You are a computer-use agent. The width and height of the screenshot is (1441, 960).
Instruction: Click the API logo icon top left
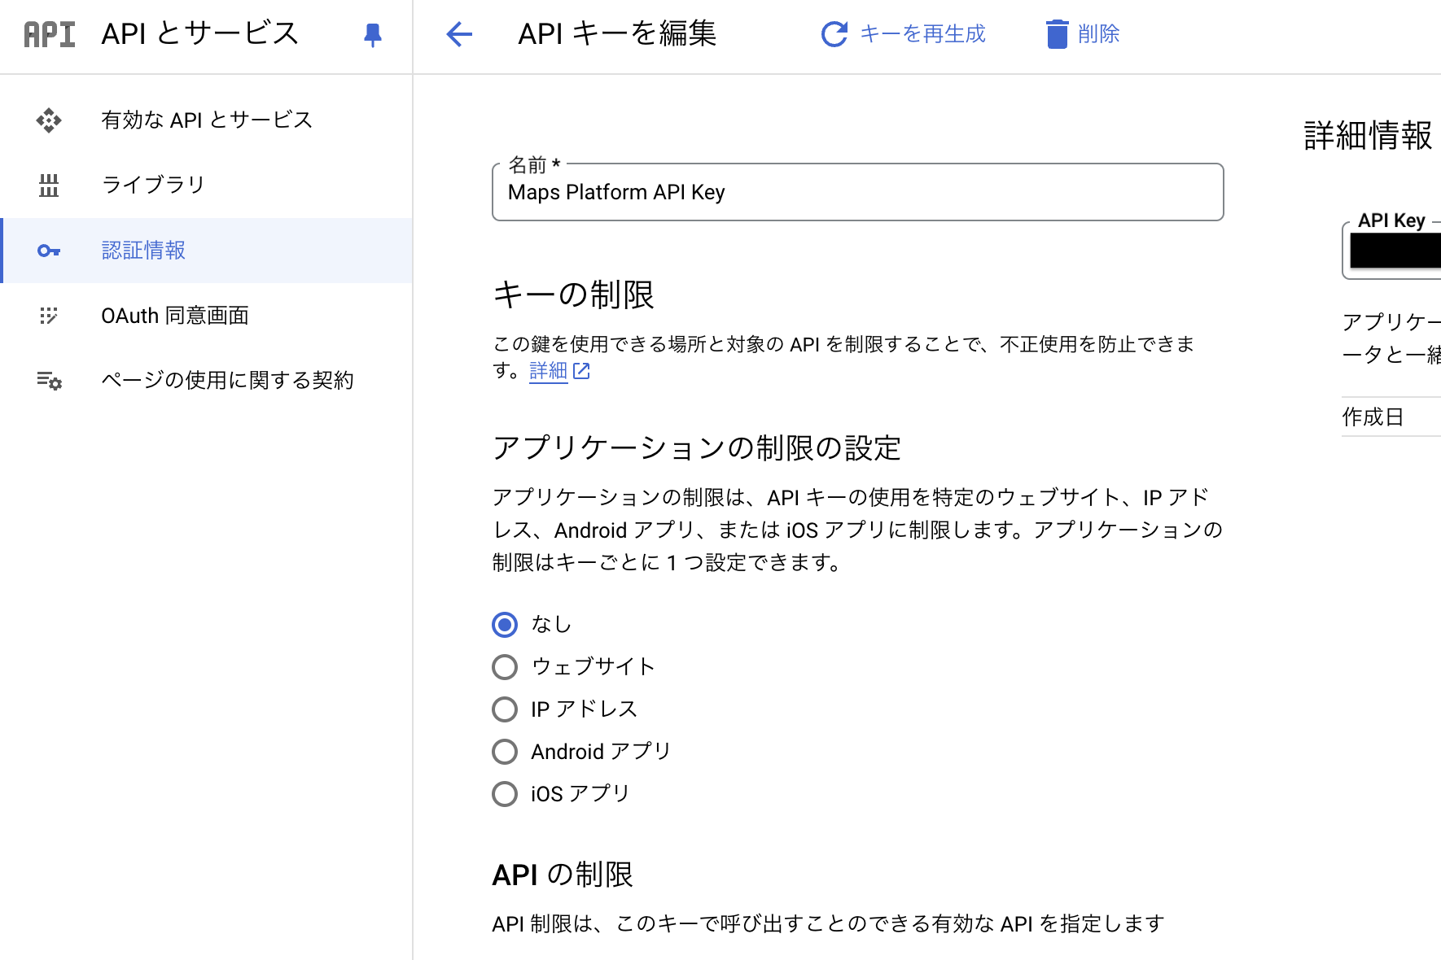tap(49, 34)
